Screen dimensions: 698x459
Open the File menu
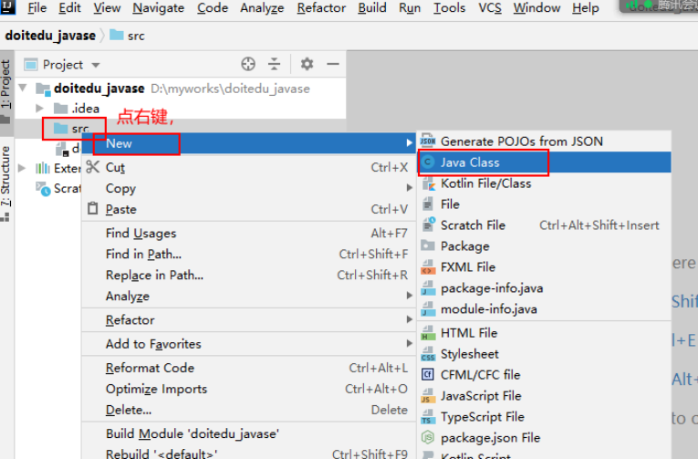(x=36, y=7)
